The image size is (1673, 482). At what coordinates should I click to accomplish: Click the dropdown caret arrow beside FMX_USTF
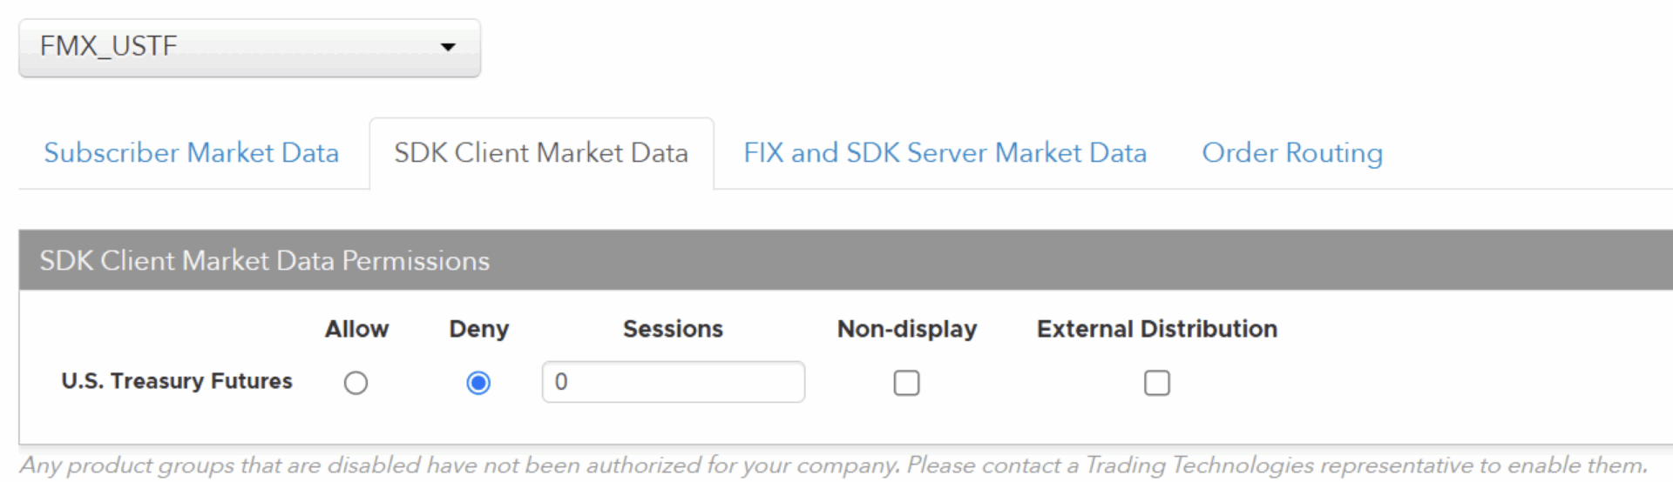(448, 47)
